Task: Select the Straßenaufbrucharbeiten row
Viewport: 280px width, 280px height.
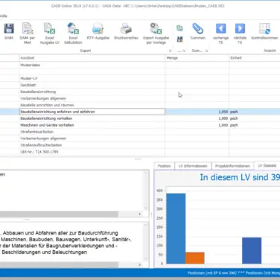Action: (140, 145)
